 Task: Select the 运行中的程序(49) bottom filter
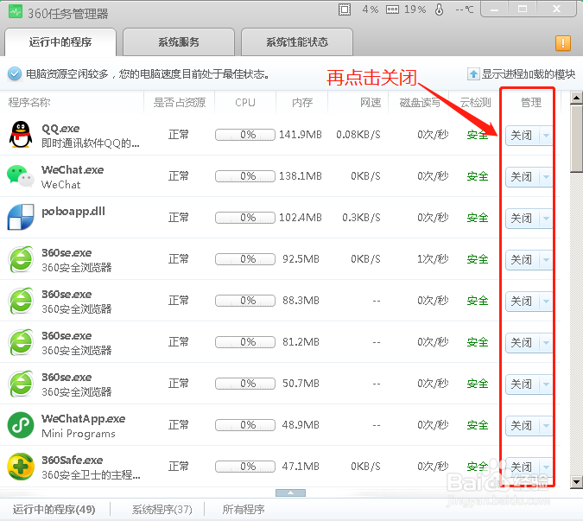click(54, 509)
